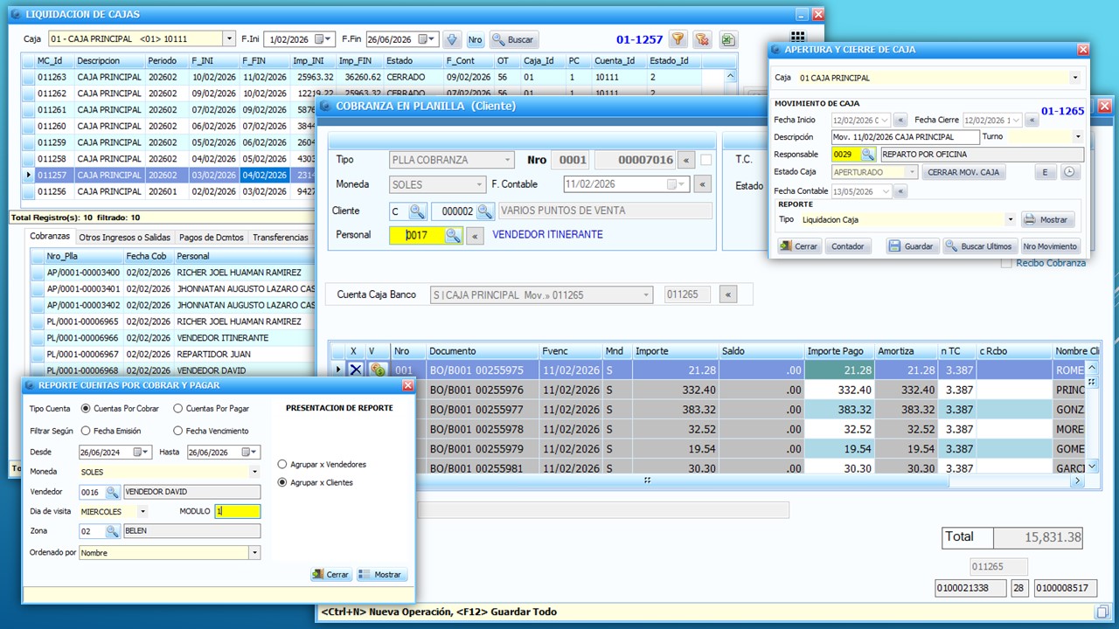Click the CERRAR MOV. CAJA button
This screenshot has width=1119, height=629.
pos(964,172)
